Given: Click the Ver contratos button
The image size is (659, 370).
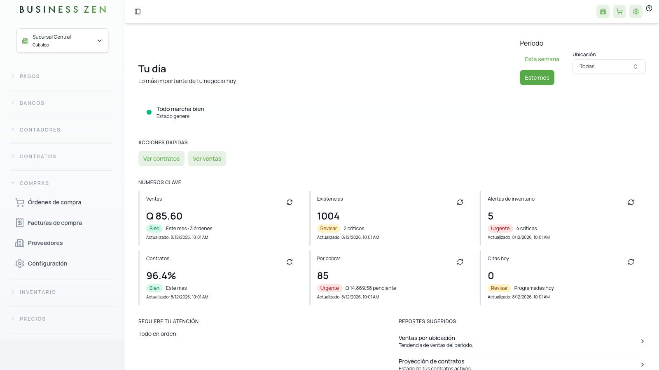Looking at the screenshot, I should (x=161, y=159).
